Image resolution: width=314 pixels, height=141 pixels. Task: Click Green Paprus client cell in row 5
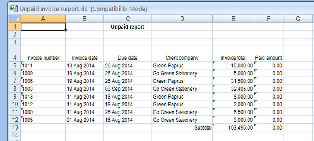[x=182, y=65]
